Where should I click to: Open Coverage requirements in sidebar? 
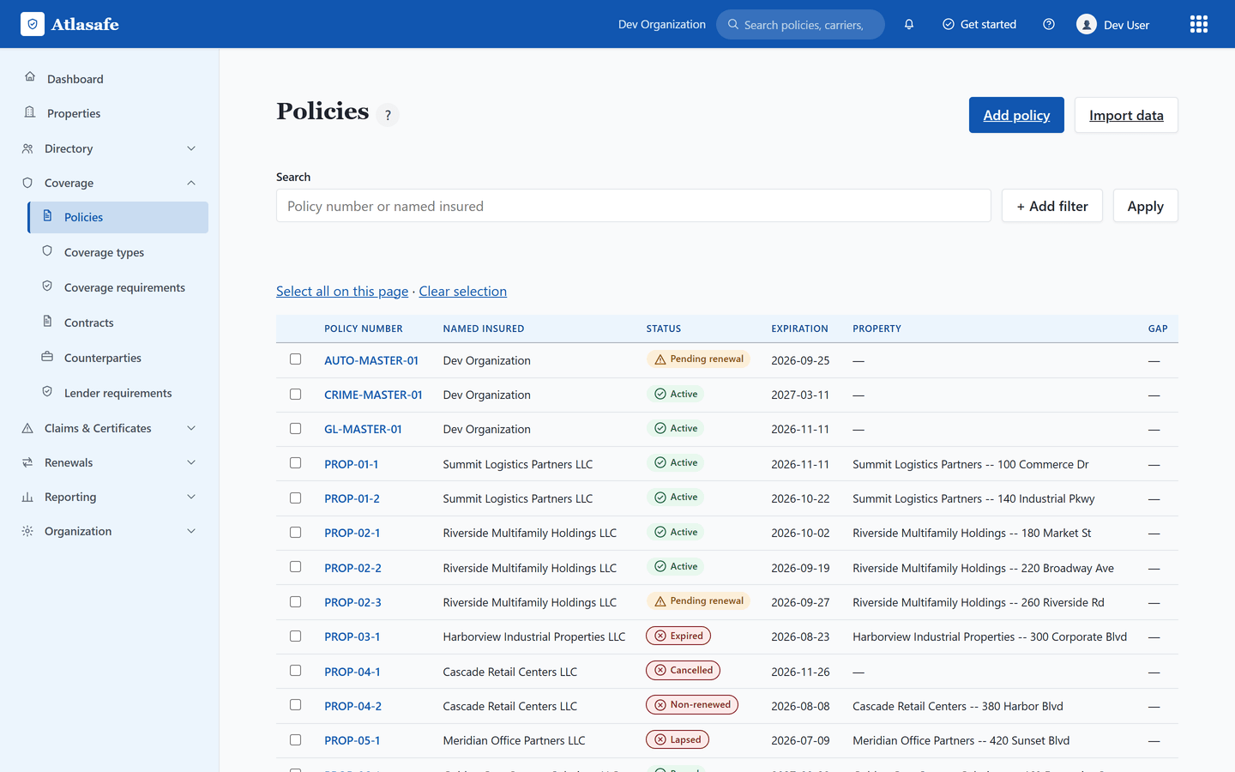click(x=118, y=287)
